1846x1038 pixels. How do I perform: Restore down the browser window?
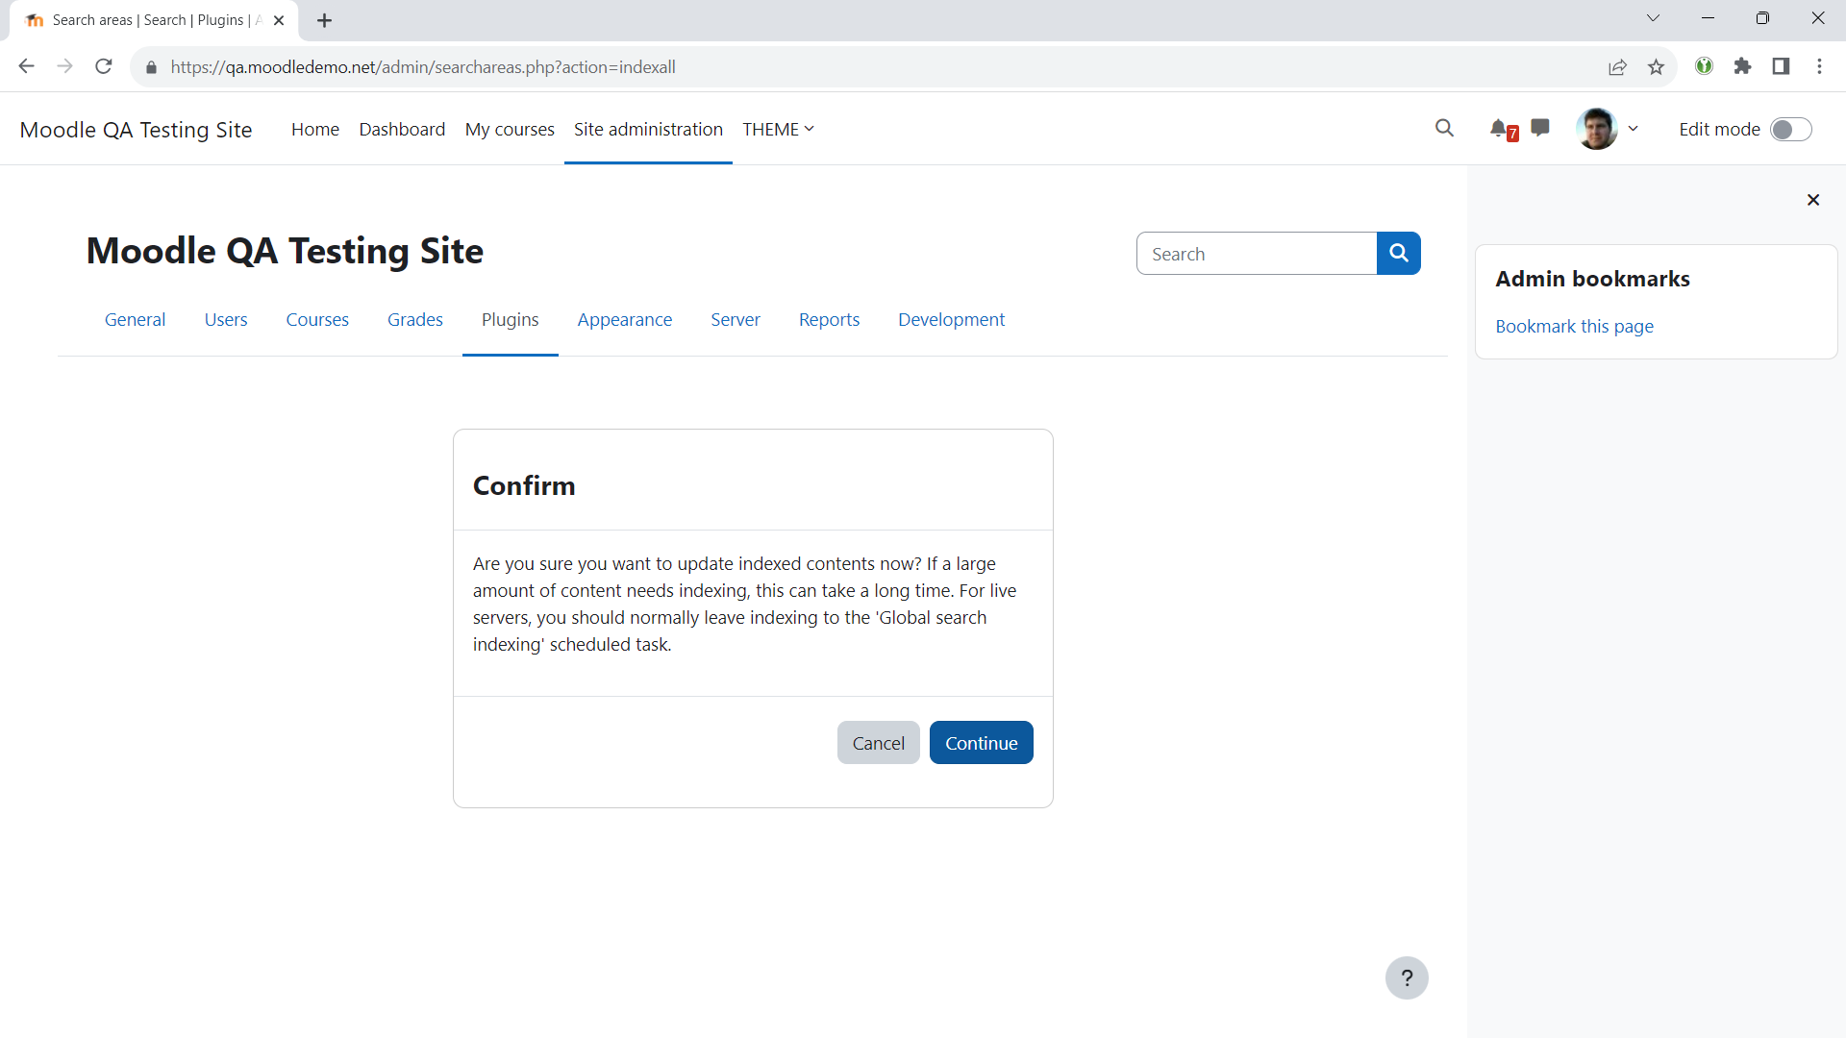click(x=1762, y=18)
